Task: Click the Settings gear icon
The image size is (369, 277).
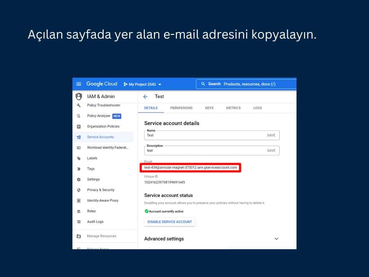Action: point(79,180)
